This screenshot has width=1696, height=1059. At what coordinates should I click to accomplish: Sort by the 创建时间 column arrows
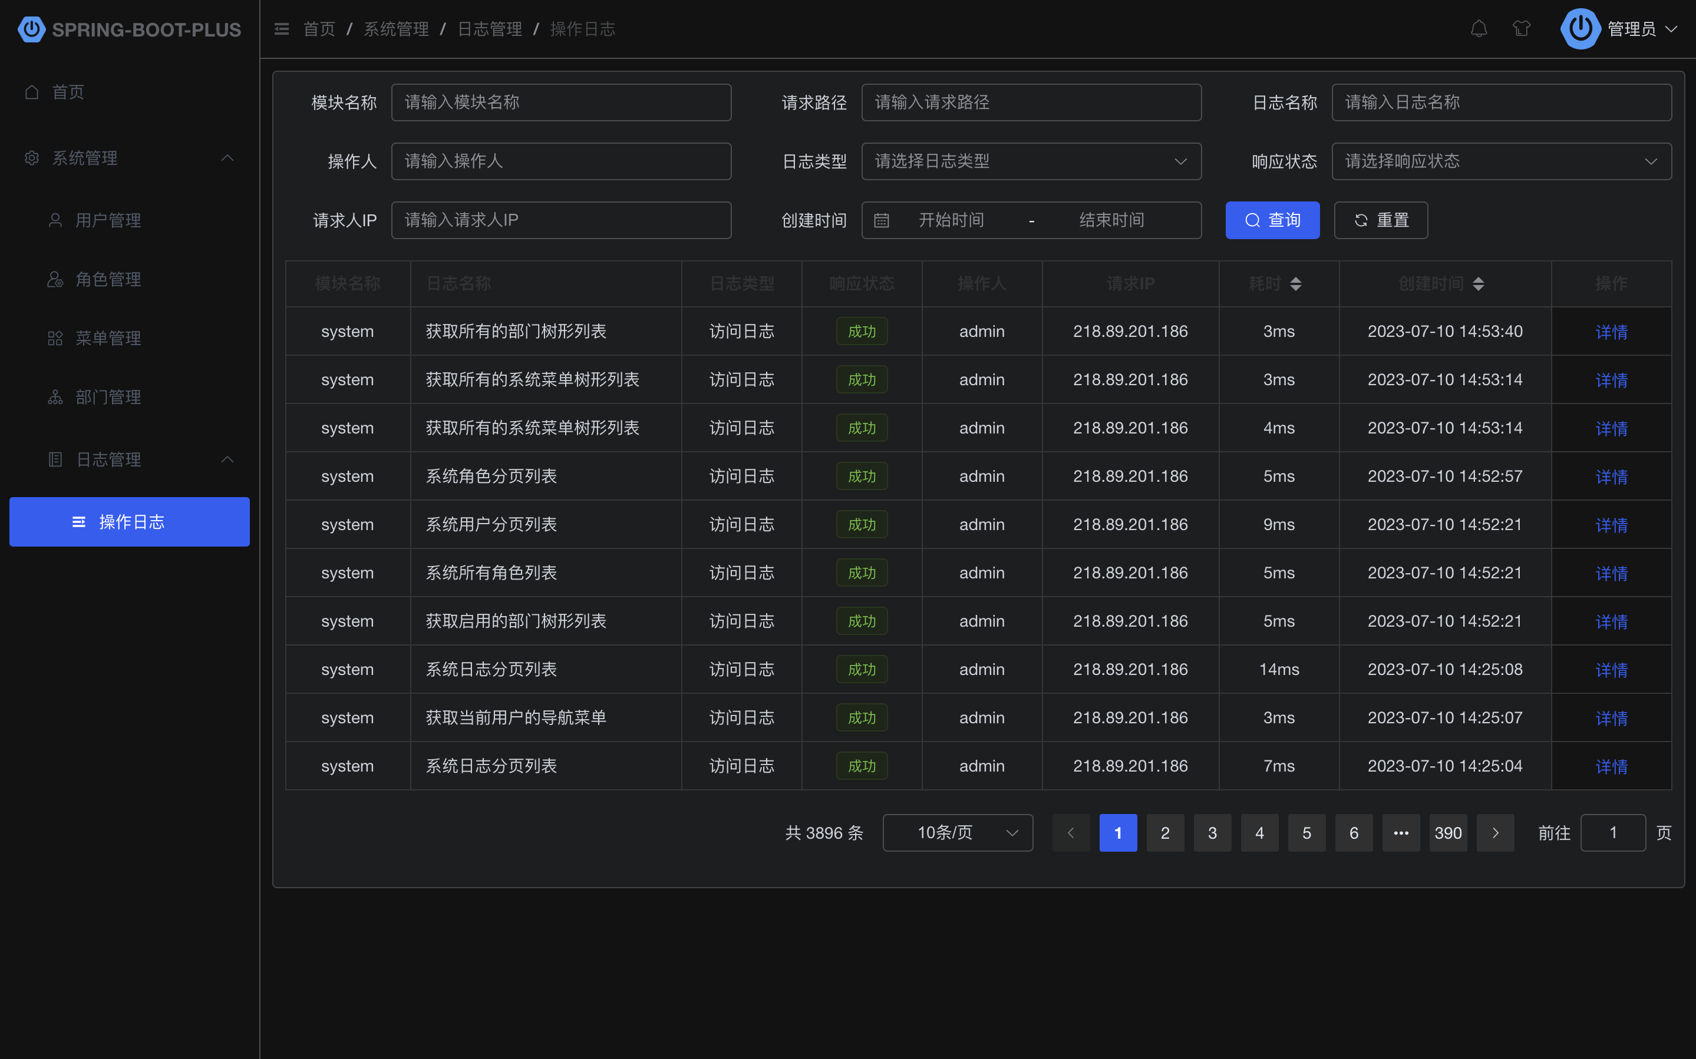(x=1478, y=284)
